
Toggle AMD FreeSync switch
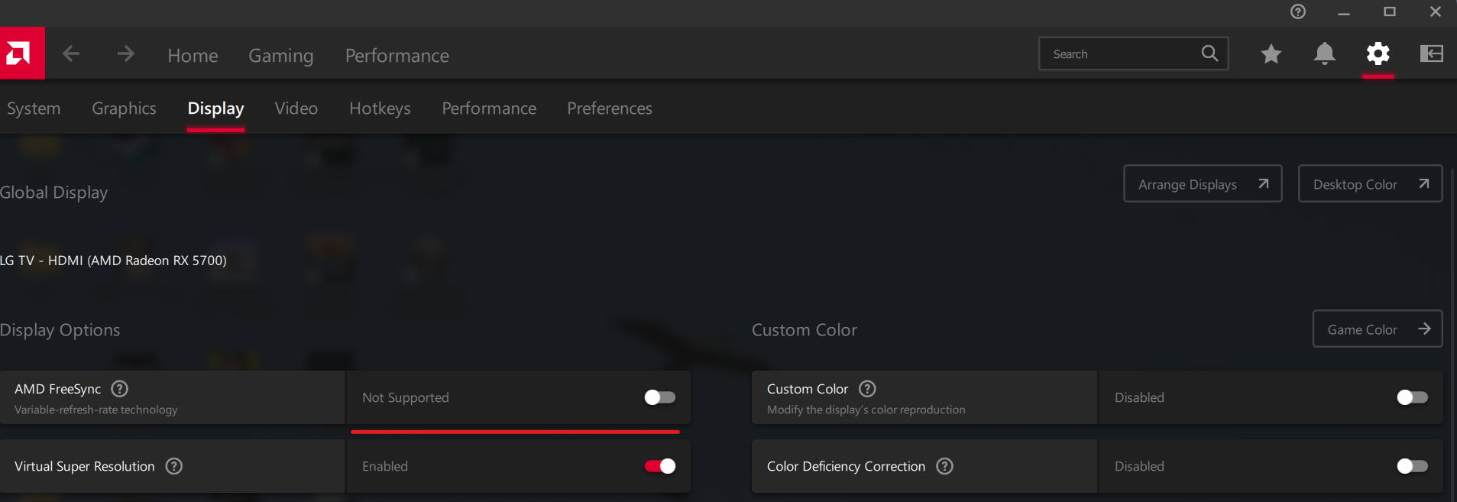660,397
